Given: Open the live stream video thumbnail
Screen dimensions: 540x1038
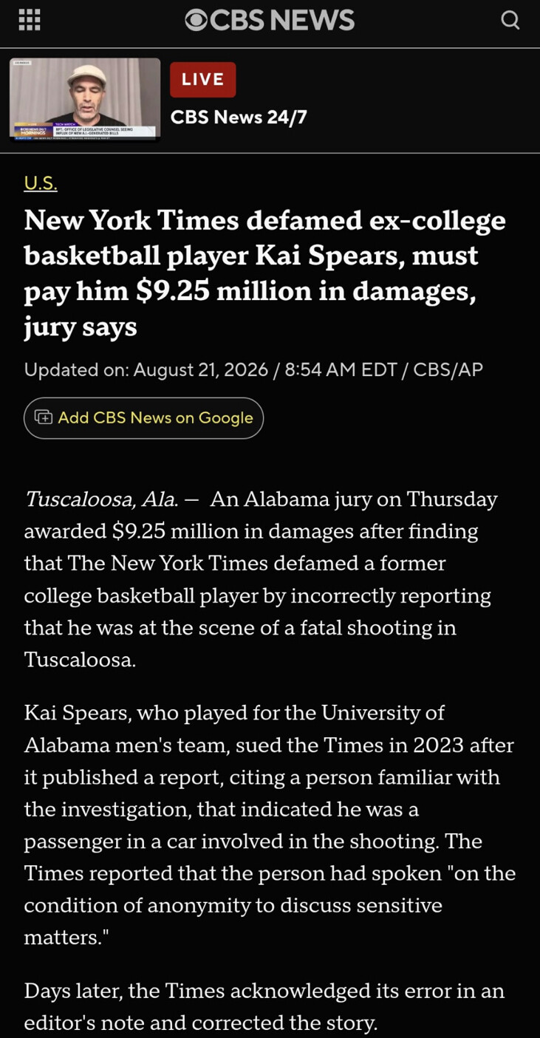Looking at the screenshot, I should pyautogui.click(x=85, y=98).
